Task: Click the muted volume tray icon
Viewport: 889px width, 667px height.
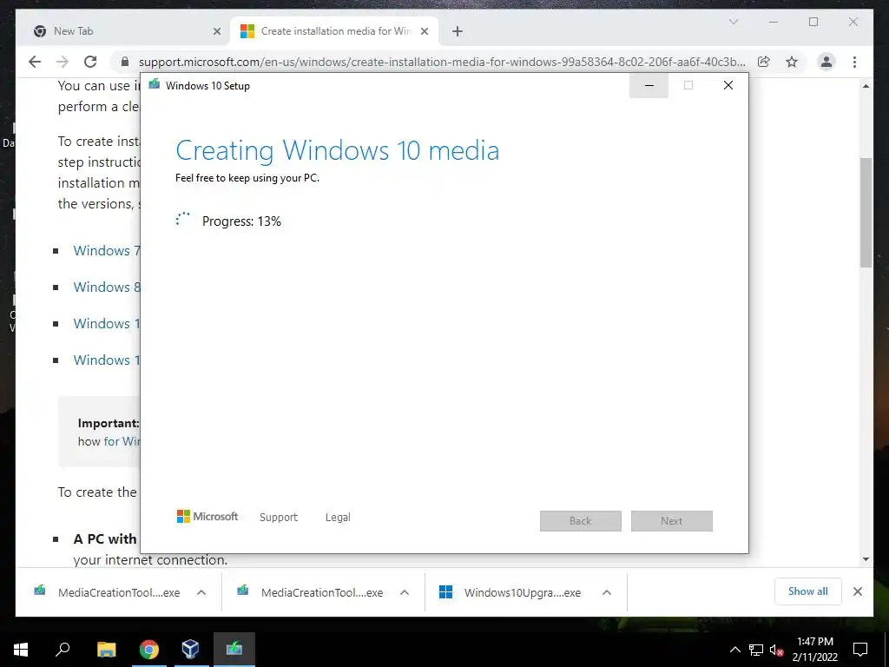Action: [776, 650]
